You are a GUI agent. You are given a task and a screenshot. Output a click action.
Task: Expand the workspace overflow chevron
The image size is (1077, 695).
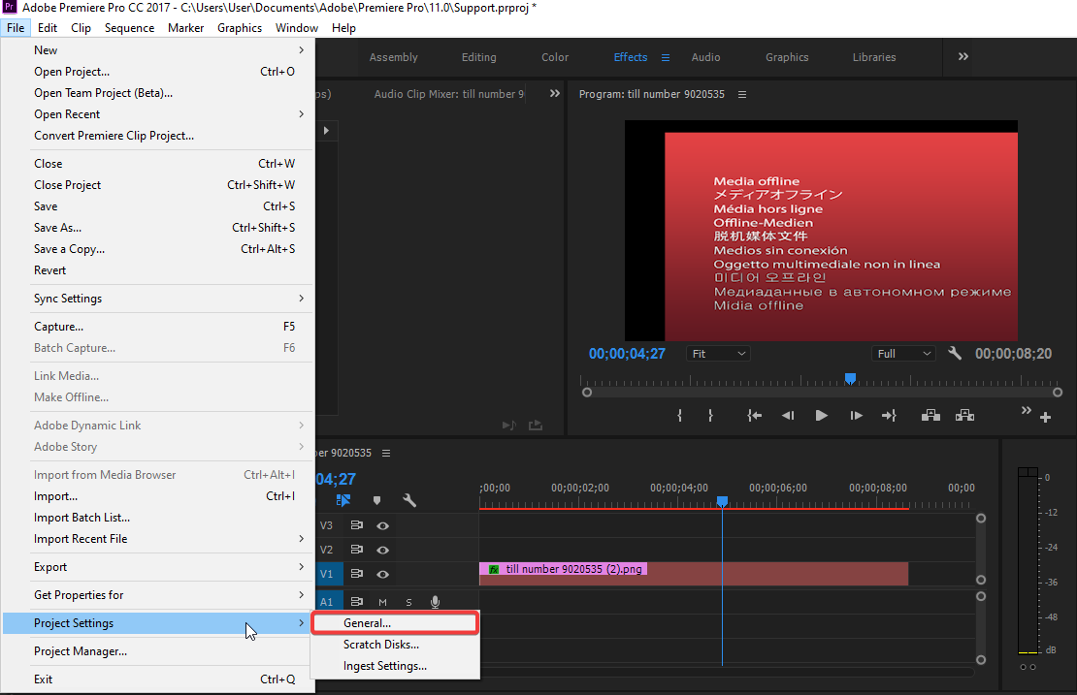tap(963, 57)
